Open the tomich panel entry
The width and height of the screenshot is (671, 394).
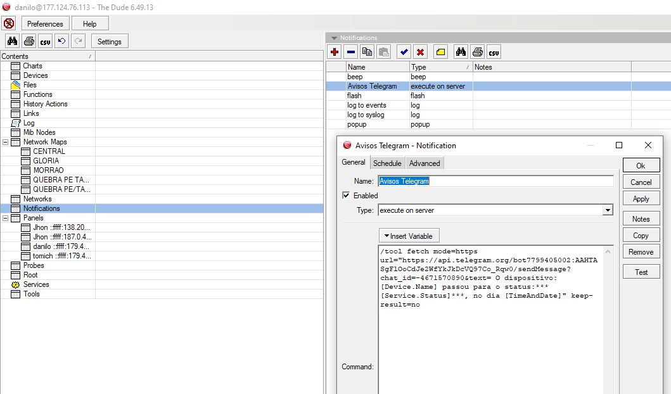tap(62, 256)
